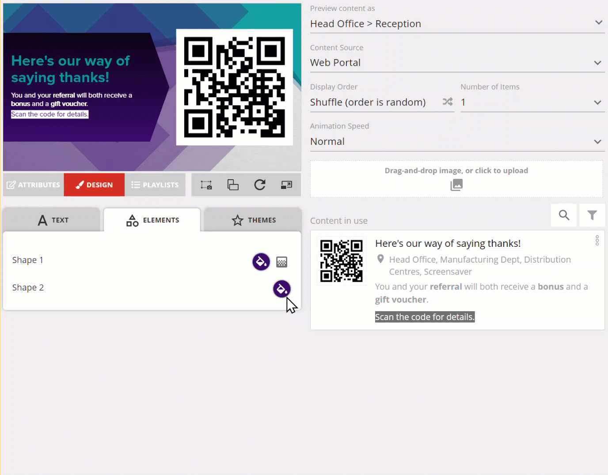
Task: Open the Elements sub-tab
Action: click(x=152, y=220)
